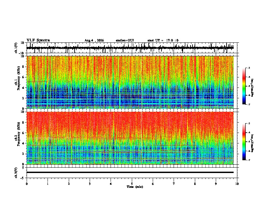The width and height of the screenshot is (267, 206).
Task: Click the time axis tick label "9"
Action: (x=216, y=184)
